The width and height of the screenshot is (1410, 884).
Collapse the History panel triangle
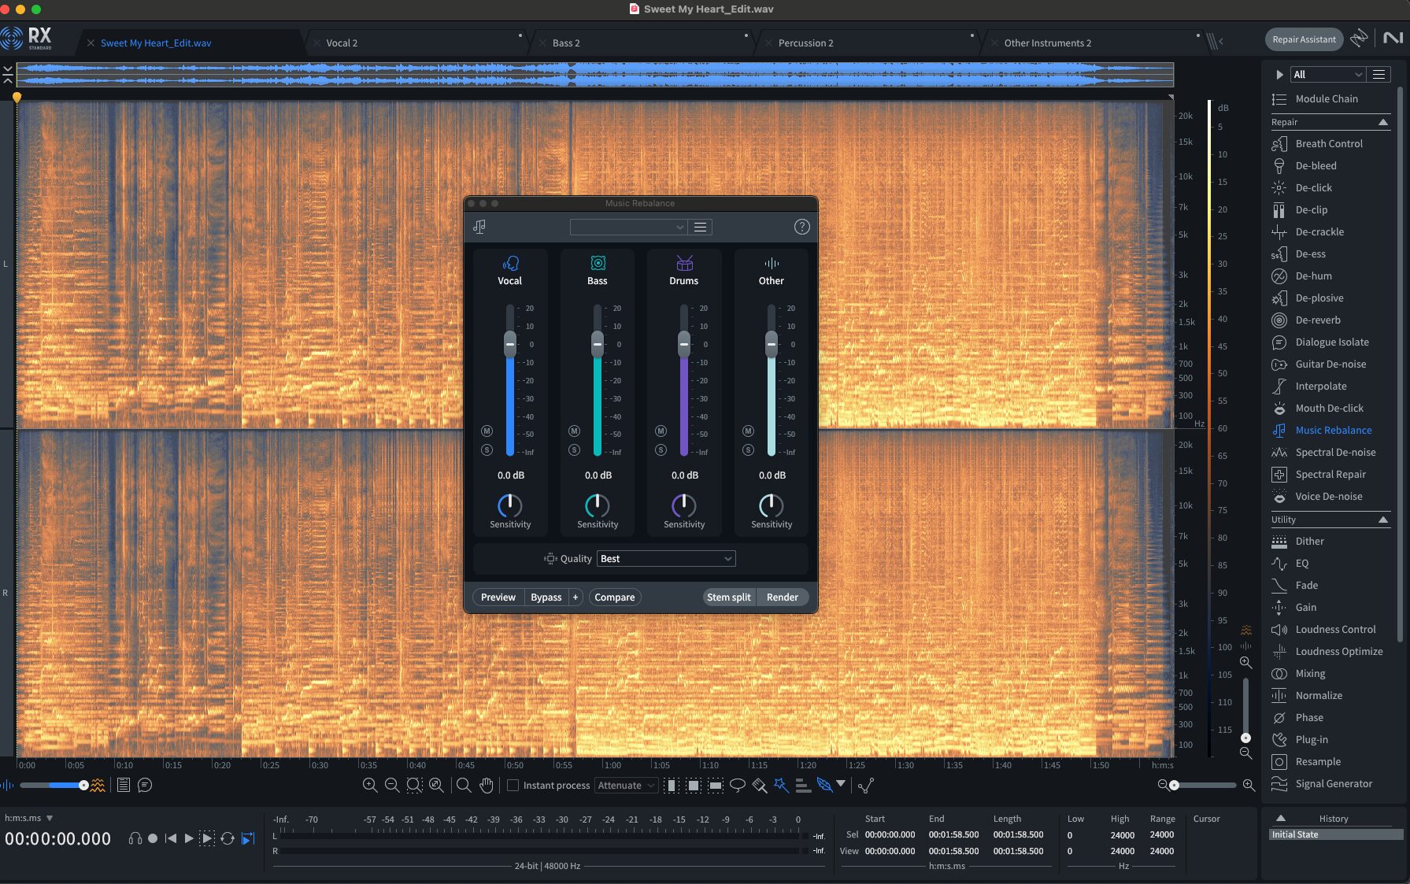click(1281, 818)
